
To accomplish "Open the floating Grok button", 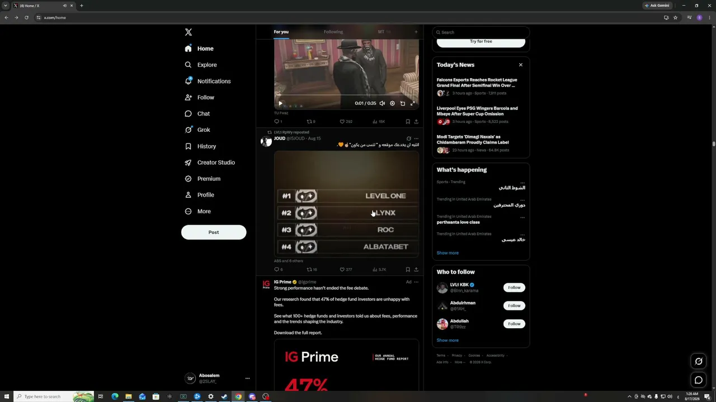I will (x=699, y=361).
